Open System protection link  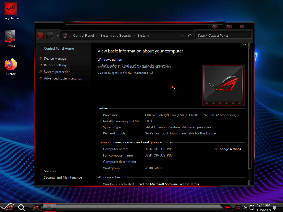pos(57,72)
